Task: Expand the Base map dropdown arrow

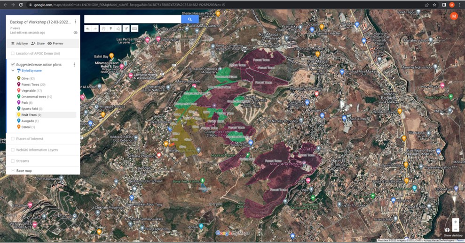Action: [13, 171]
